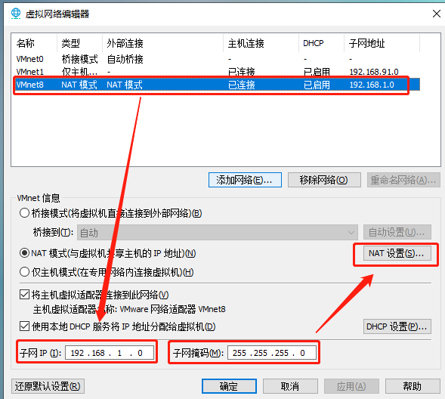Confirm with the 确定 button
Viewport: 445px width, 399px height.
point(229,386)
